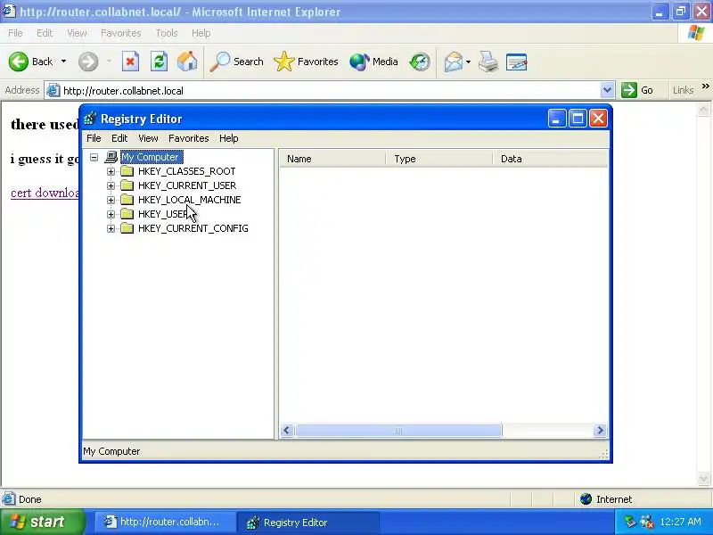The image size is (713, 535).
Task: Click the Safely Remove Hardware tray icon
Action: click(x=630, y=521)
